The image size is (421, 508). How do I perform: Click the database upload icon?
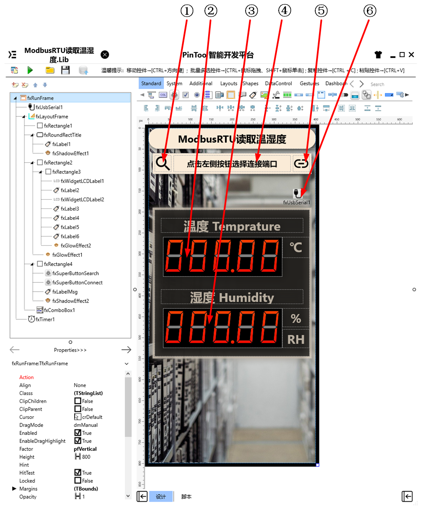tap(84, 70)
